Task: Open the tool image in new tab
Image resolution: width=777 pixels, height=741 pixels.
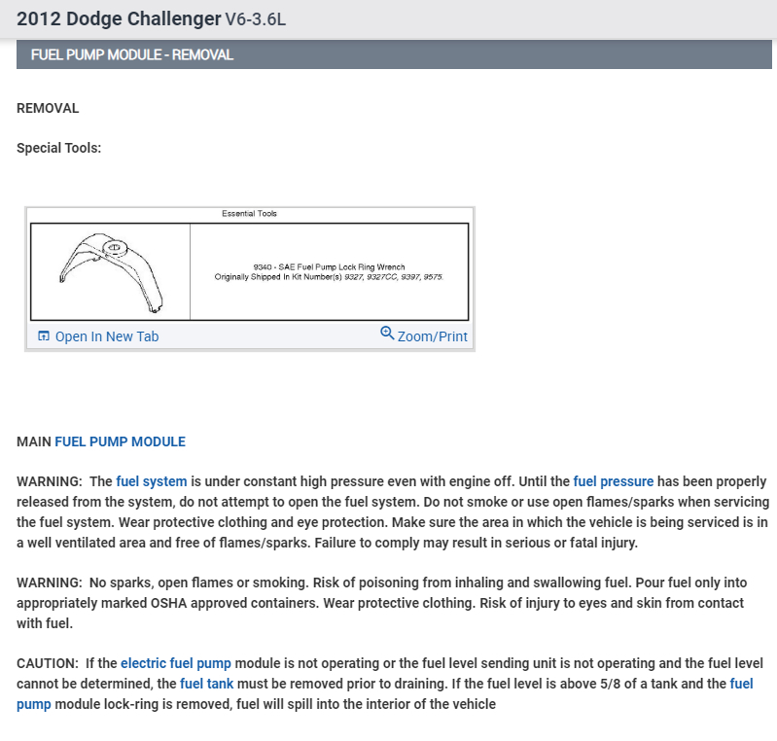Action: pos(107,336)
